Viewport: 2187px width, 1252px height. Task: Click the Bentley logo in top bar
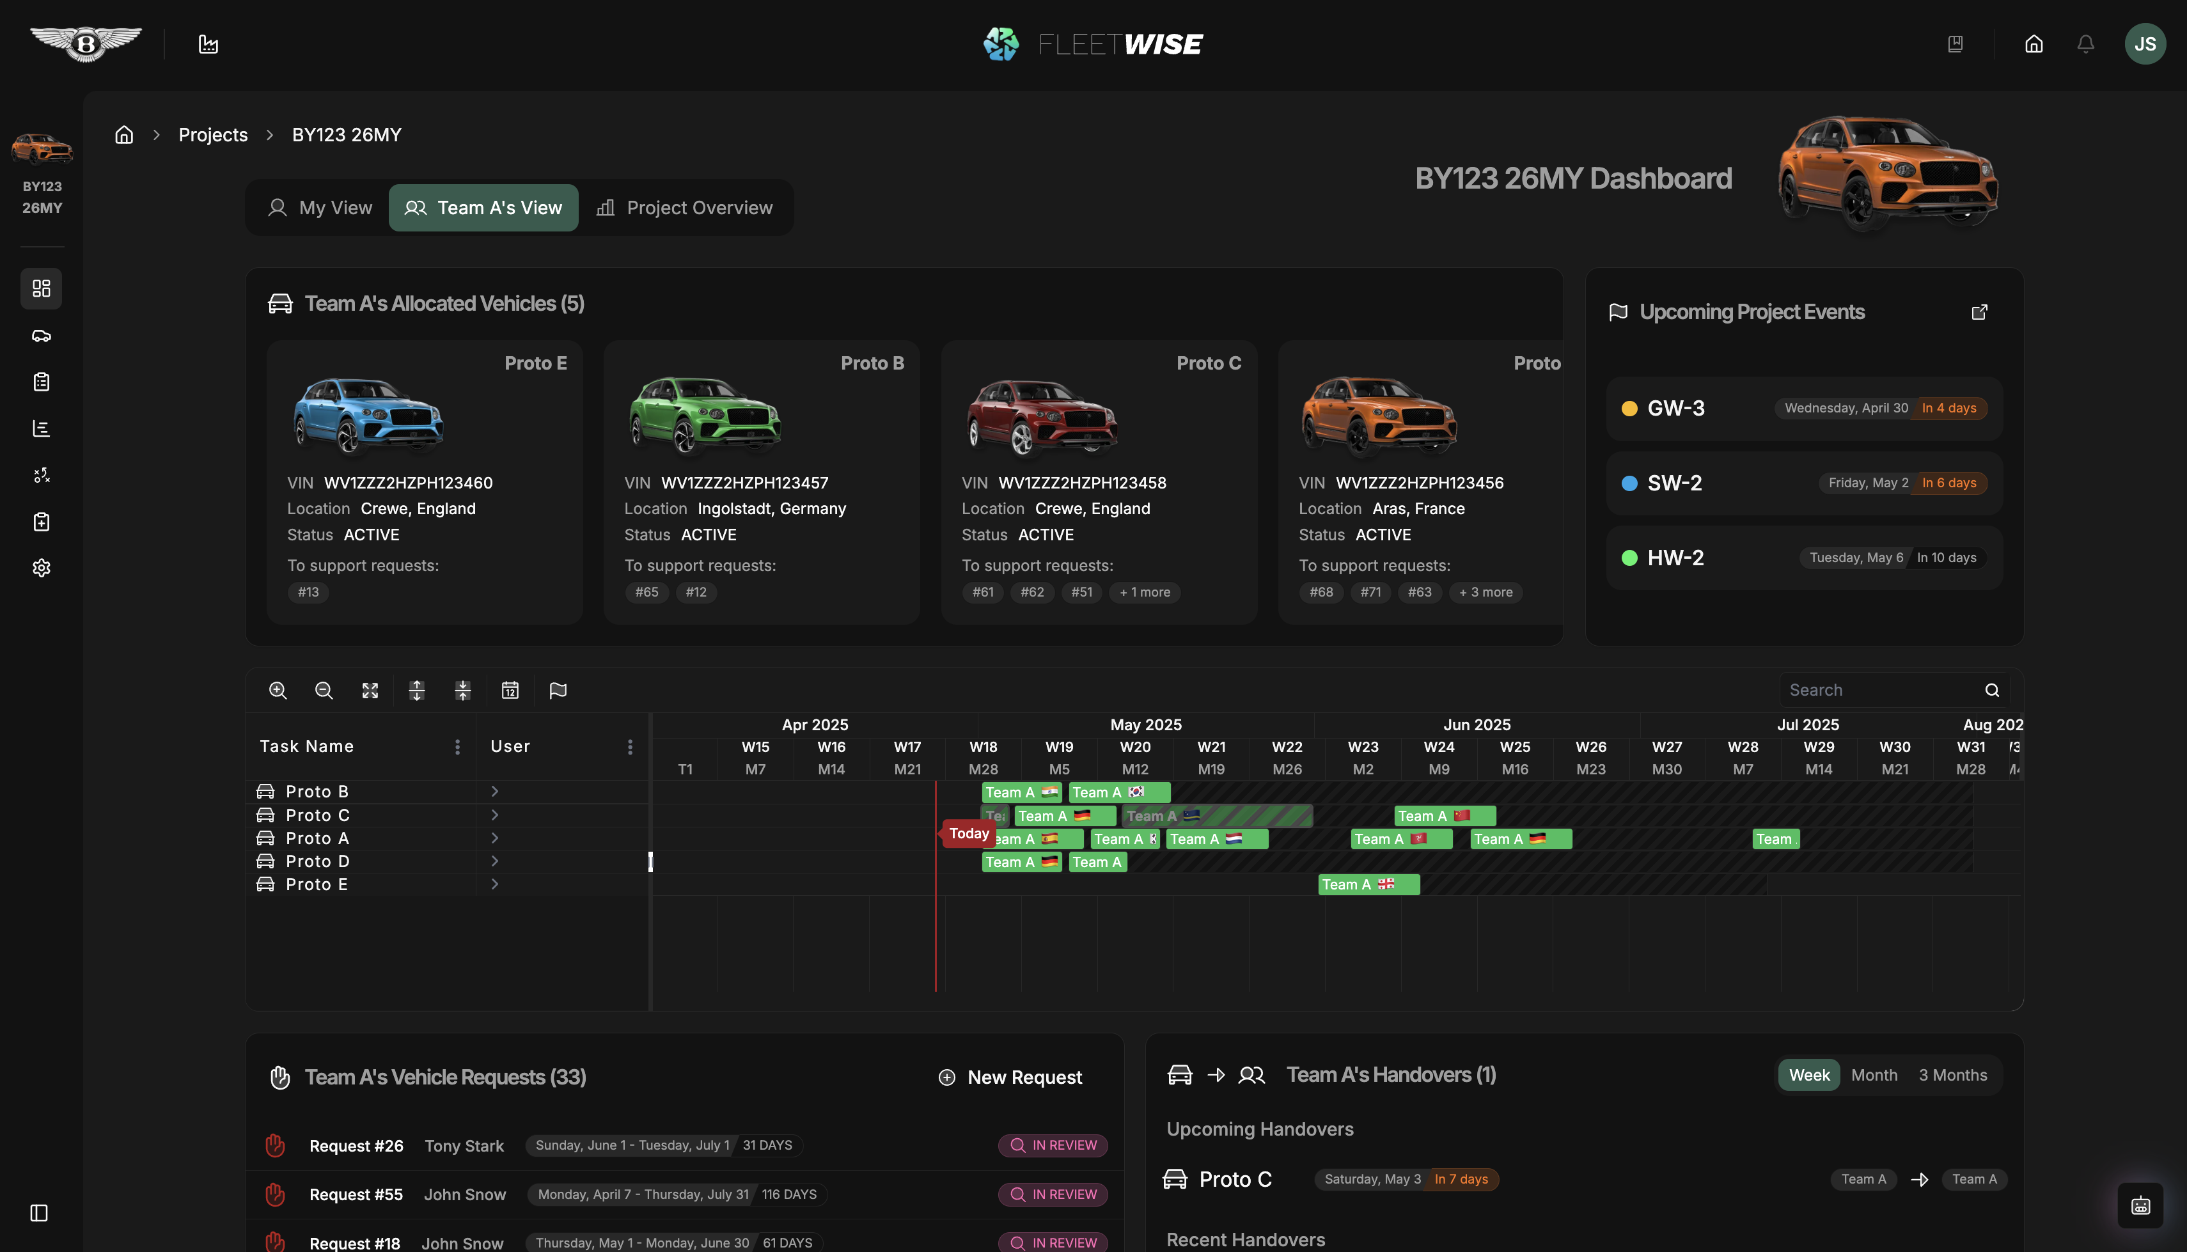tap(86, 44)
